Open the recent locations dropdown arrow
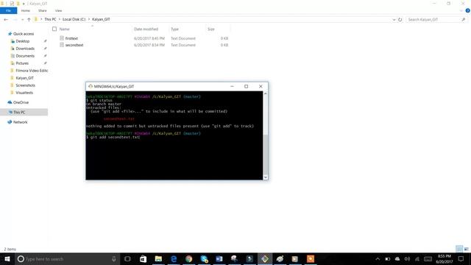 tap(22, 20)
